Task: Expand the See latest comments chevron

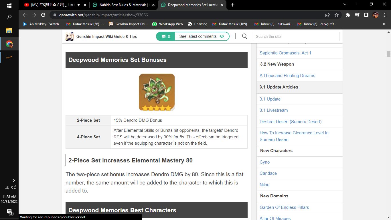Action: (222, 36)
